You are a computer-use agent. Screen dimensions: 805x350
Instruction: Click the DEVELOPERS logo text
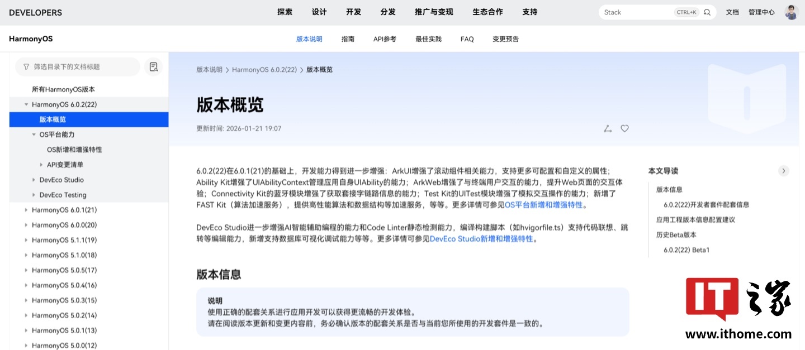click(36, 12)
